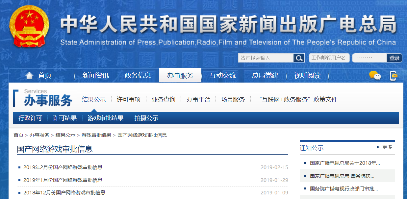Click 游戏审批结果 in the breadcrumb
The width and height of the screenshot is (407, 199).
[x=96, y=135]
